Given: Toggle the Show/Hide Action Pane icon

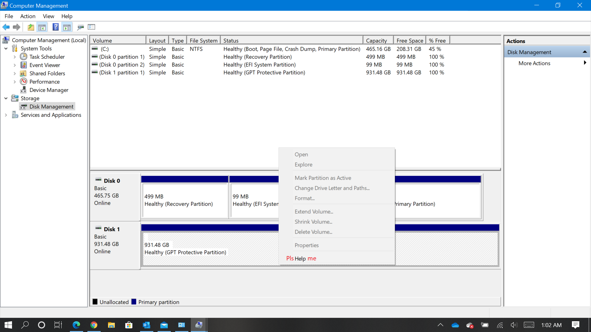Looking at the screenshot, I should [67, 27].
